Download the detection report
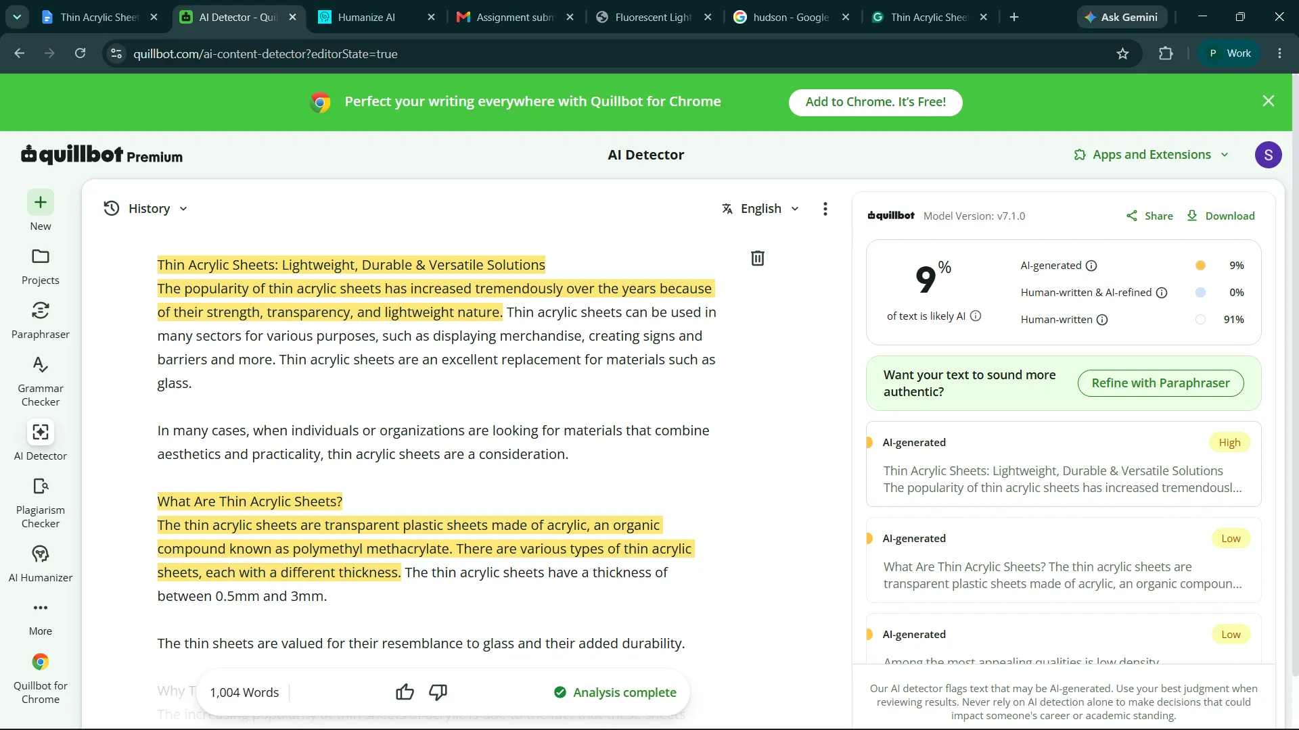The image size is (1299, 730). point(1221,216)
